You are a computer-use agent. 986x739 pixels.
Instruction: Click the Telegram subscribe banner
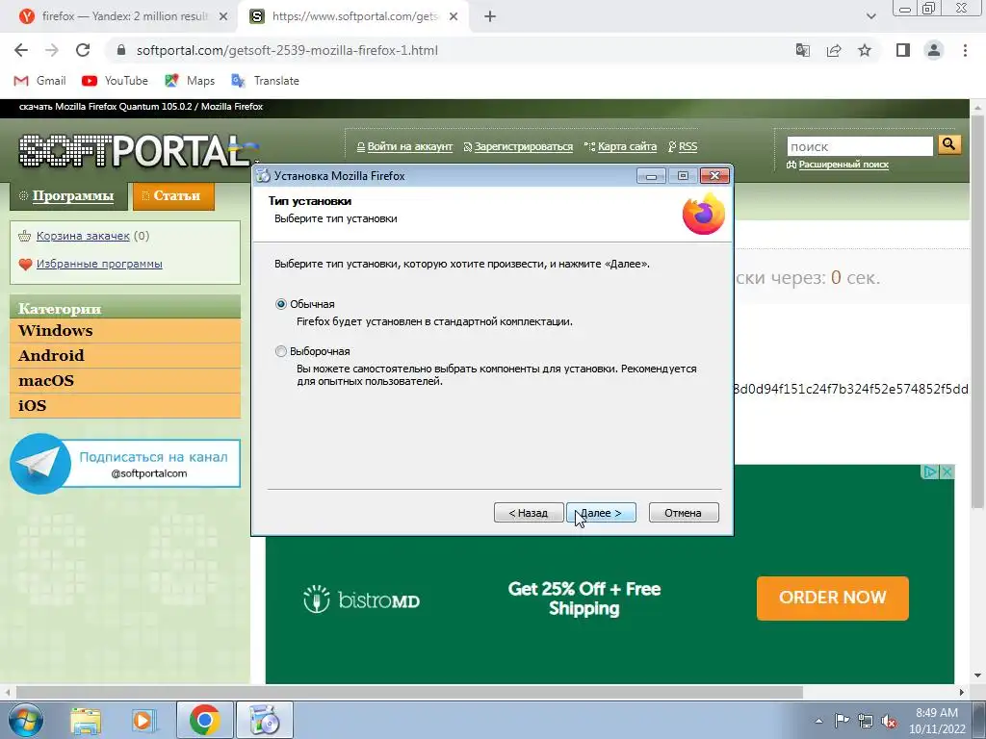[125, 464]
